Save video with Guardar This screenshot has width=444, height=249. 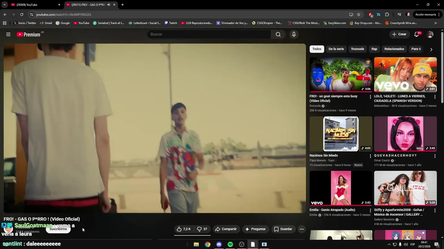point(283,229)
